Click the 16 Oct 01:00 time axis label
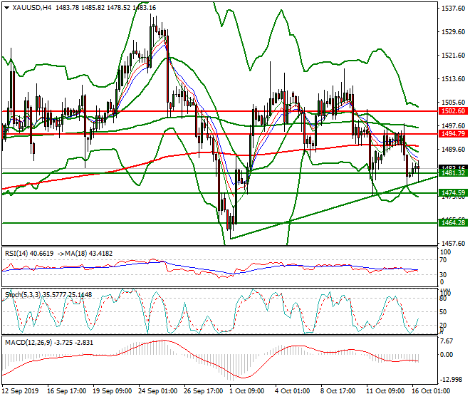 point(431,391)
